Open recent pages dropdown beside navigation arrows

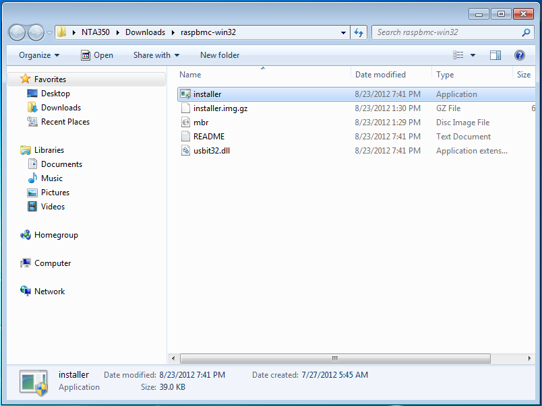click(49, 33)
